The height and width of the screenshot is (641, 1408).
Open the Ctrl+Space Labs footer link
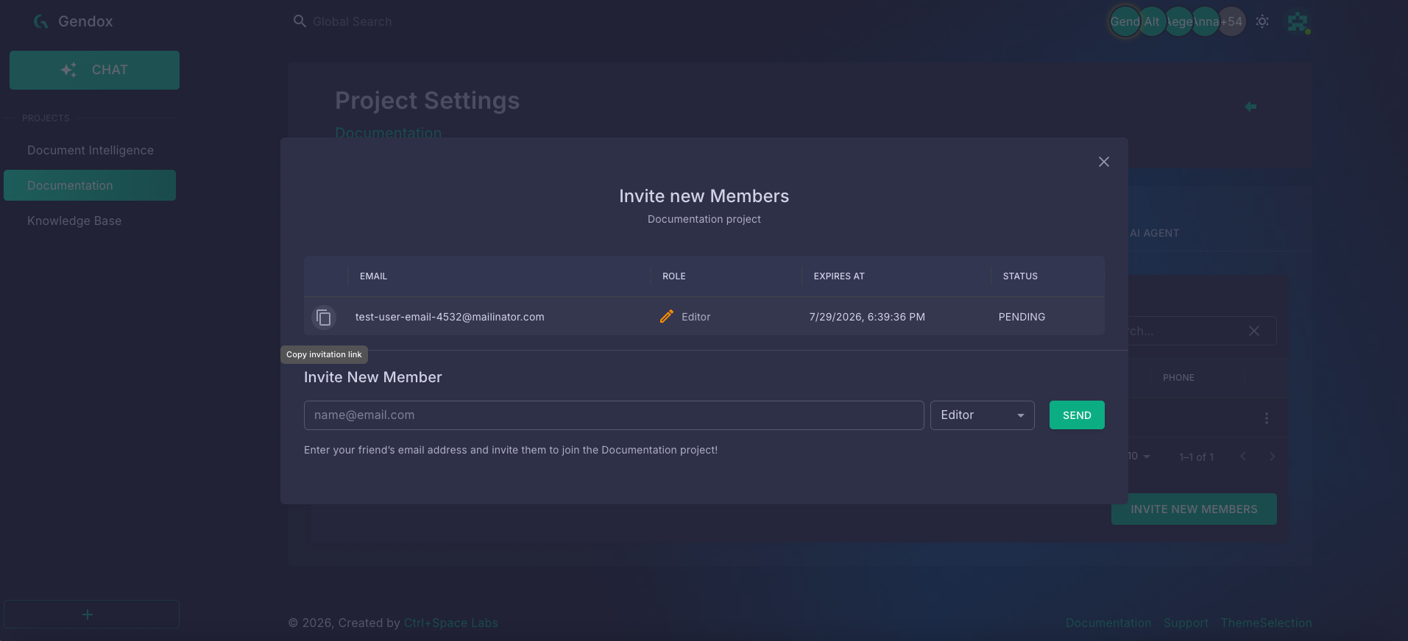tap(450, 623)
